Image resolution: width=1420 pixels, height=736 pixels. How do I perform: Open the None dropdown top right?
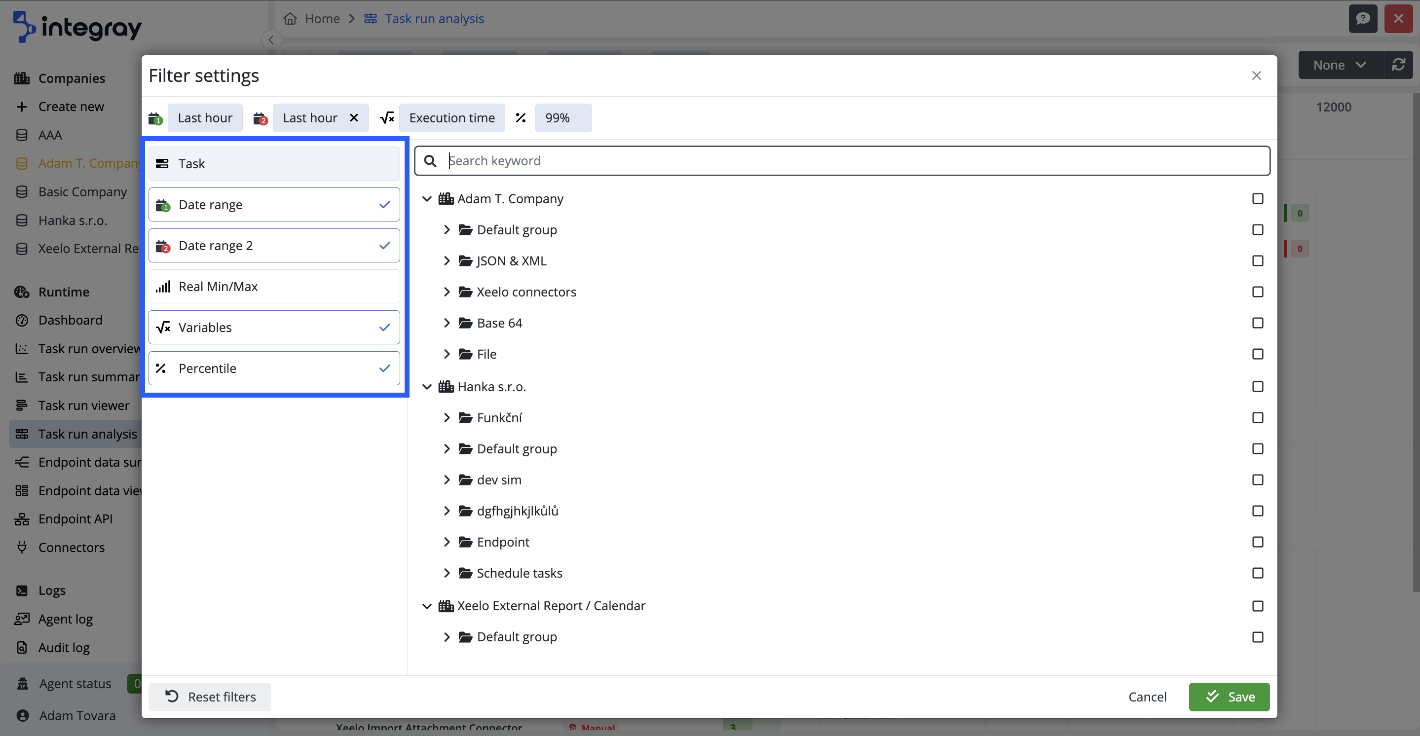pos(1339,65)
